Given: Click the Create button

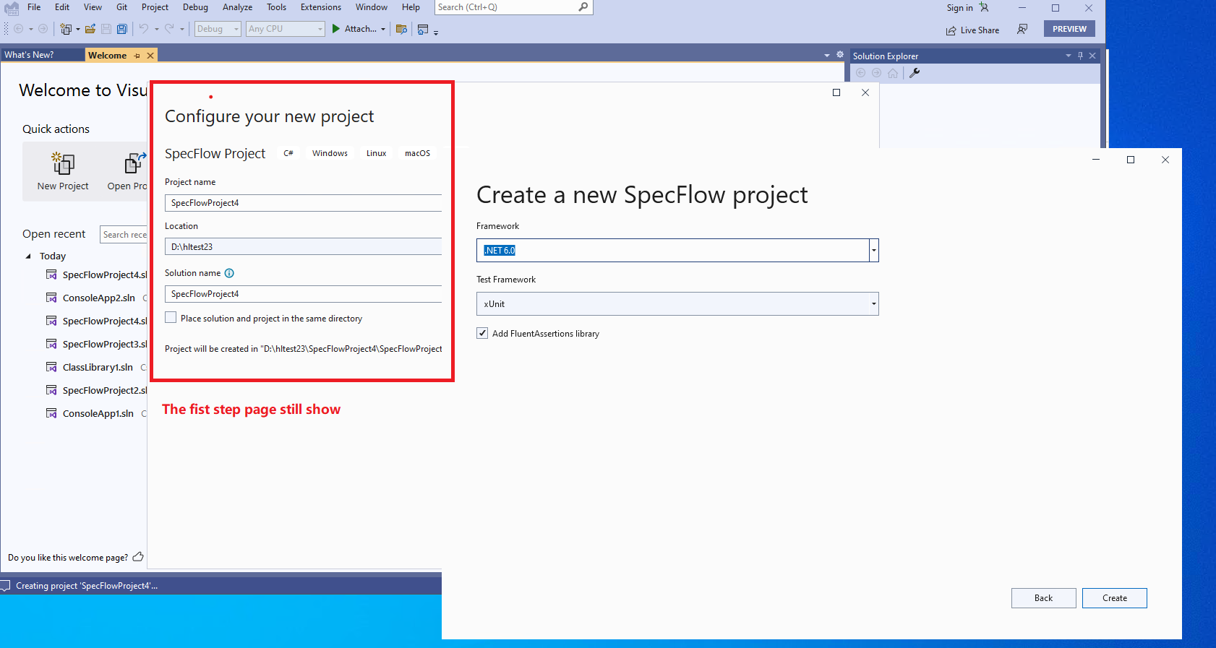Looking at the screenshot, I should coord(1114,598).
